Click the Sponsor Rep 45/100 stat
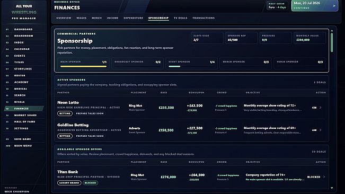 click(241, 38)
